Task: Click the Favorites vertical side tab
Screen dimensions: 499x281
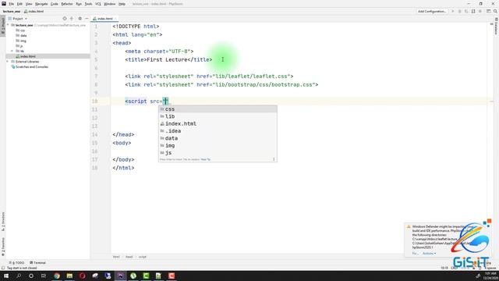Action: [x=3, y=247]
